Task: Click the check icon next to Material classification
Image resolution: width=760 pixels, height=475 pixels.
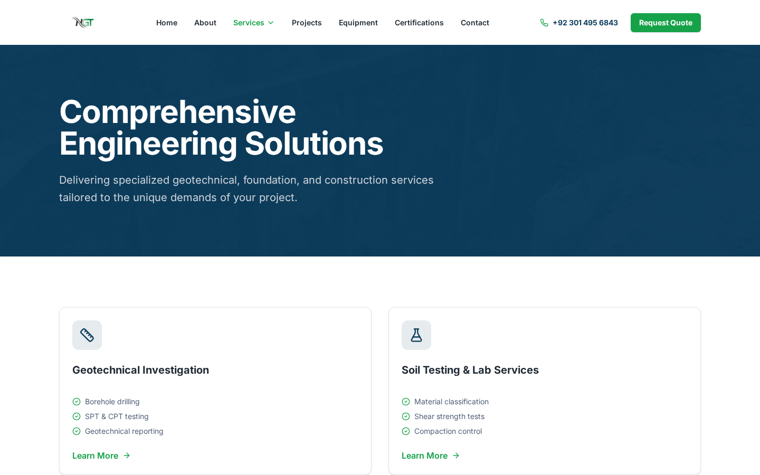Action: tap(406, 402)
